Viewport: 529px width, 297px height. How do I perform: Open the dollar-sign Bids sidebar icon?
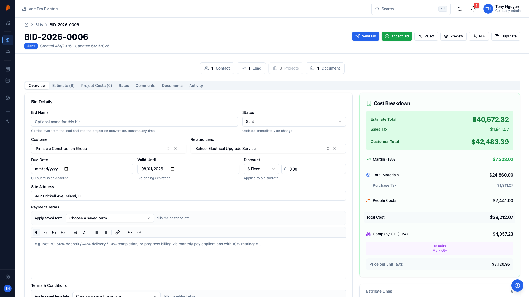click(8, 40)
